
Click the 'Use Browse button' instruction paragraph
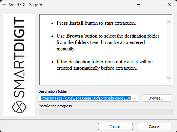[x=108, y=42]
